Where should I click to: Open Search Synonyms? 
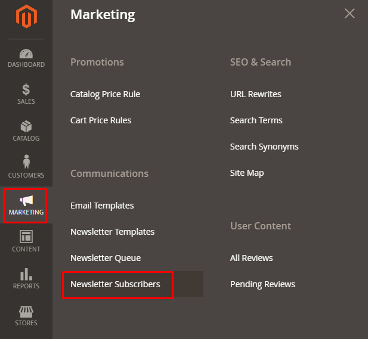click(x=264, y=147)
